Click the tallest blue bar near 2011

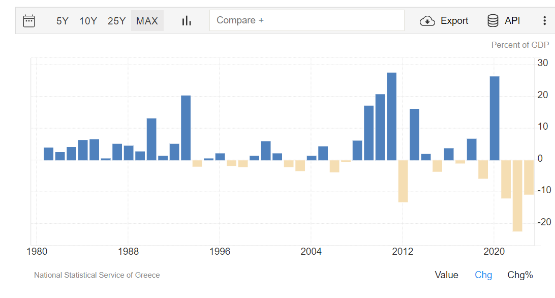[391, 116]
